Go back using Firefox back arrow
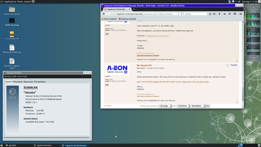Screen dimensions: 261x147 pos(104,14)
